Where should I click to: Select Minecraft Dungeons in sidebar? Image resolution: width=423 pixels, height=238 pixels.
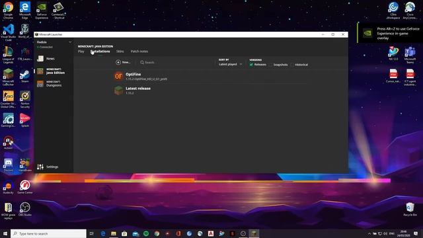54,84
